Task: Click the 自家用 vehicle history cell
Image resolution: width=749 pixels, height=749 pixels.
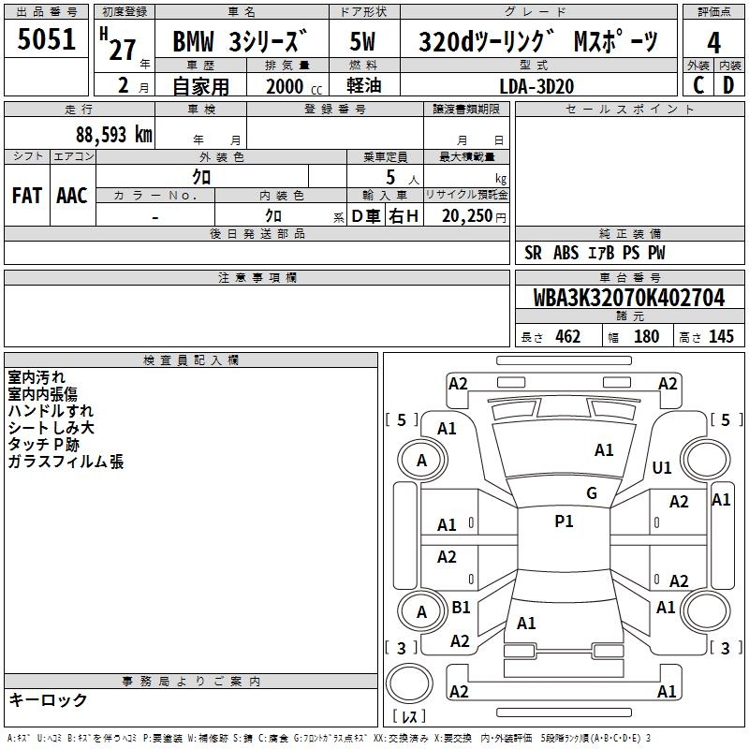Action: pyautogui.click(x=201, y=85)
